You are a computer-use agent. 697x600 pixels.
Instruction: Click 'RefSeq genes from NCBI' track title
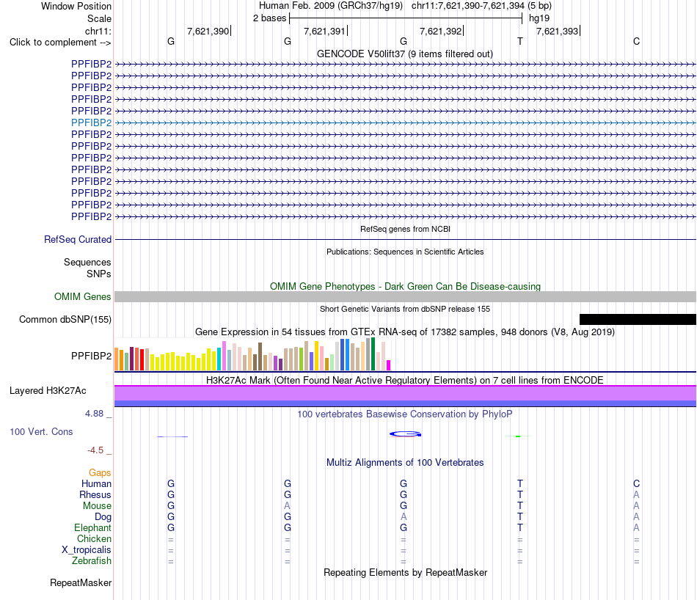click(x=405, y=229)
